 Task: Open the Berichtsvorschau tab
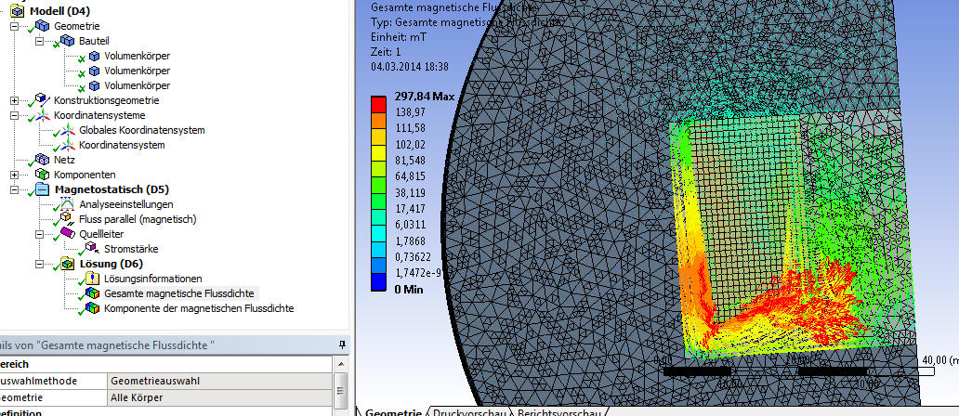(559, 412)
